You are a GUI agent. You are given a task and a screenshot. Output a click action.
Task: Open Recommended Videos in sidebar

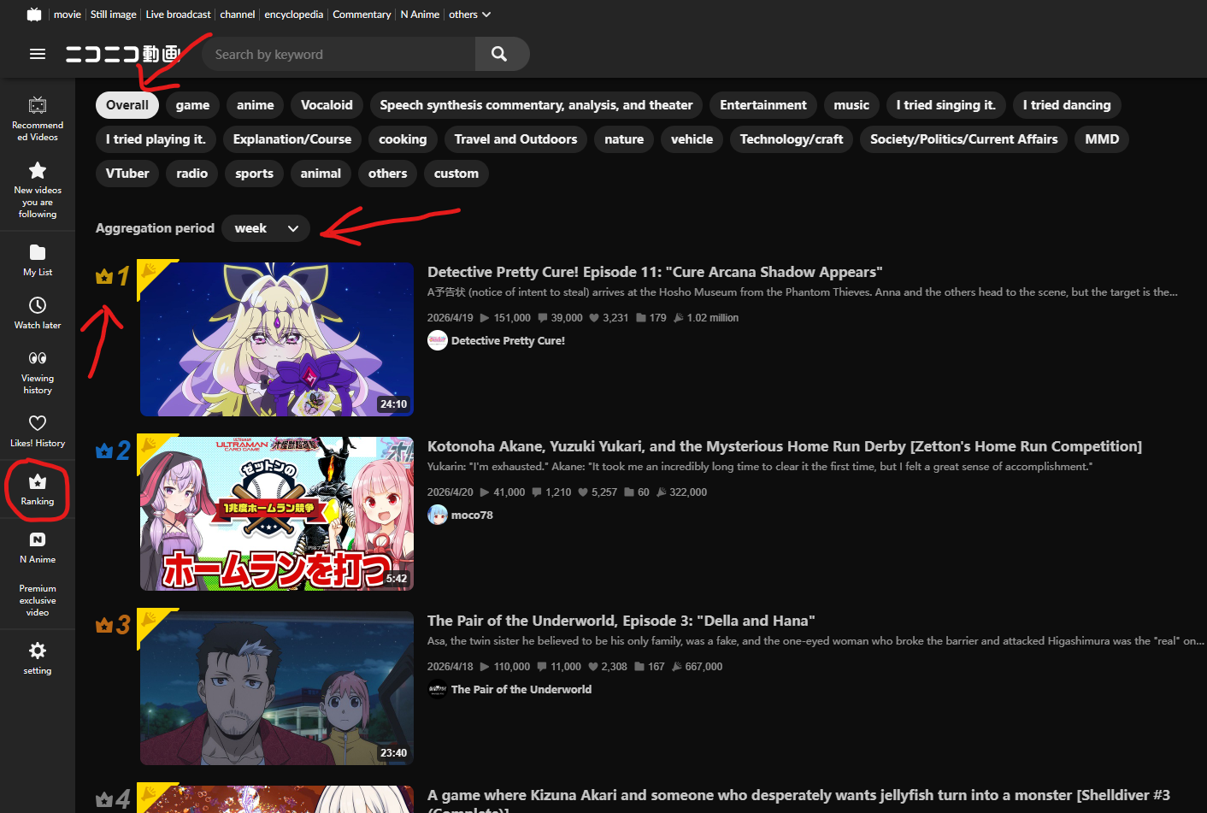click(x=38, y=118)
